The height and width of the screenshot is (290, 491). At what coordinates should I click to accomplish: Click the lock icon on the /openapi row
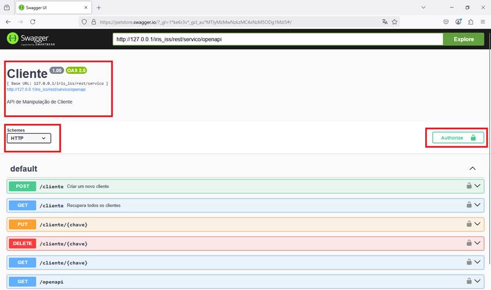[470, 281]
